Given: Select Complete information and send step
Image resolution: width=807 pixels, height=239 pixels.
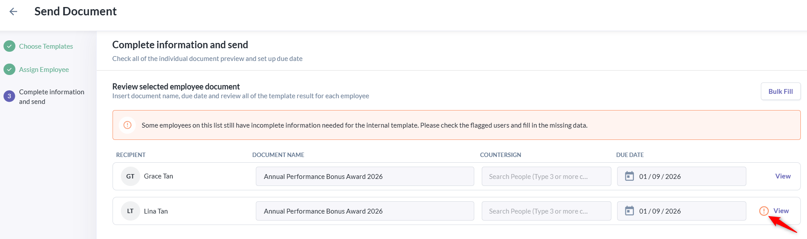Looking at the screenshot, I should pos(51,96).
